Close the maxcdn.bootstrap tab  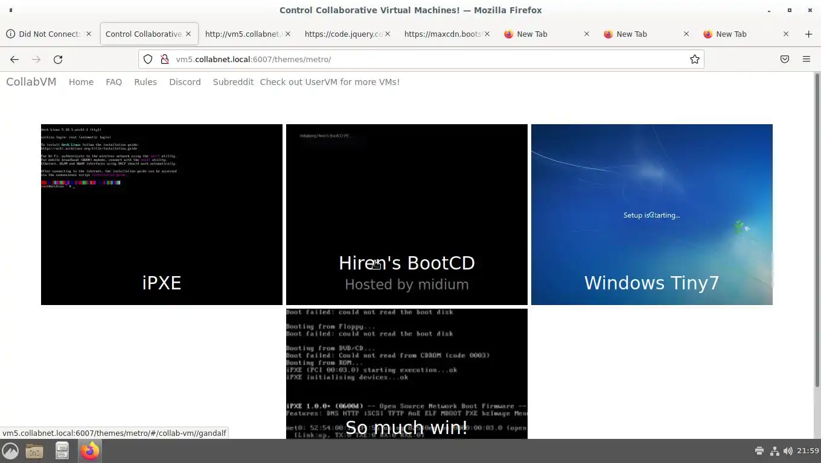(487, 34)
